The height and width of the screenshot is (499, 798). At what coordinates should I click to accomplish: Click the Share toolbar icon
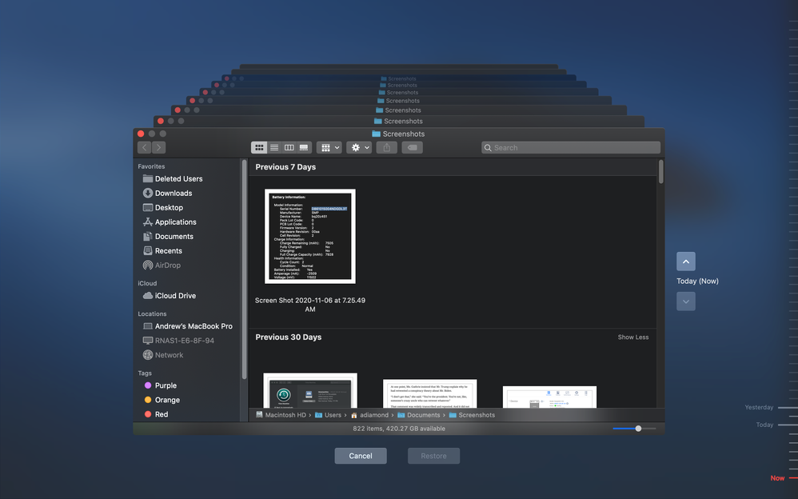tap(387, 148)
